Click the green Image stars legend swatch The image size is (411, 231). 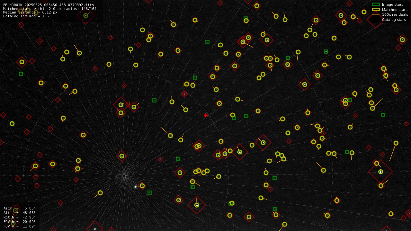tap(376, 4)
